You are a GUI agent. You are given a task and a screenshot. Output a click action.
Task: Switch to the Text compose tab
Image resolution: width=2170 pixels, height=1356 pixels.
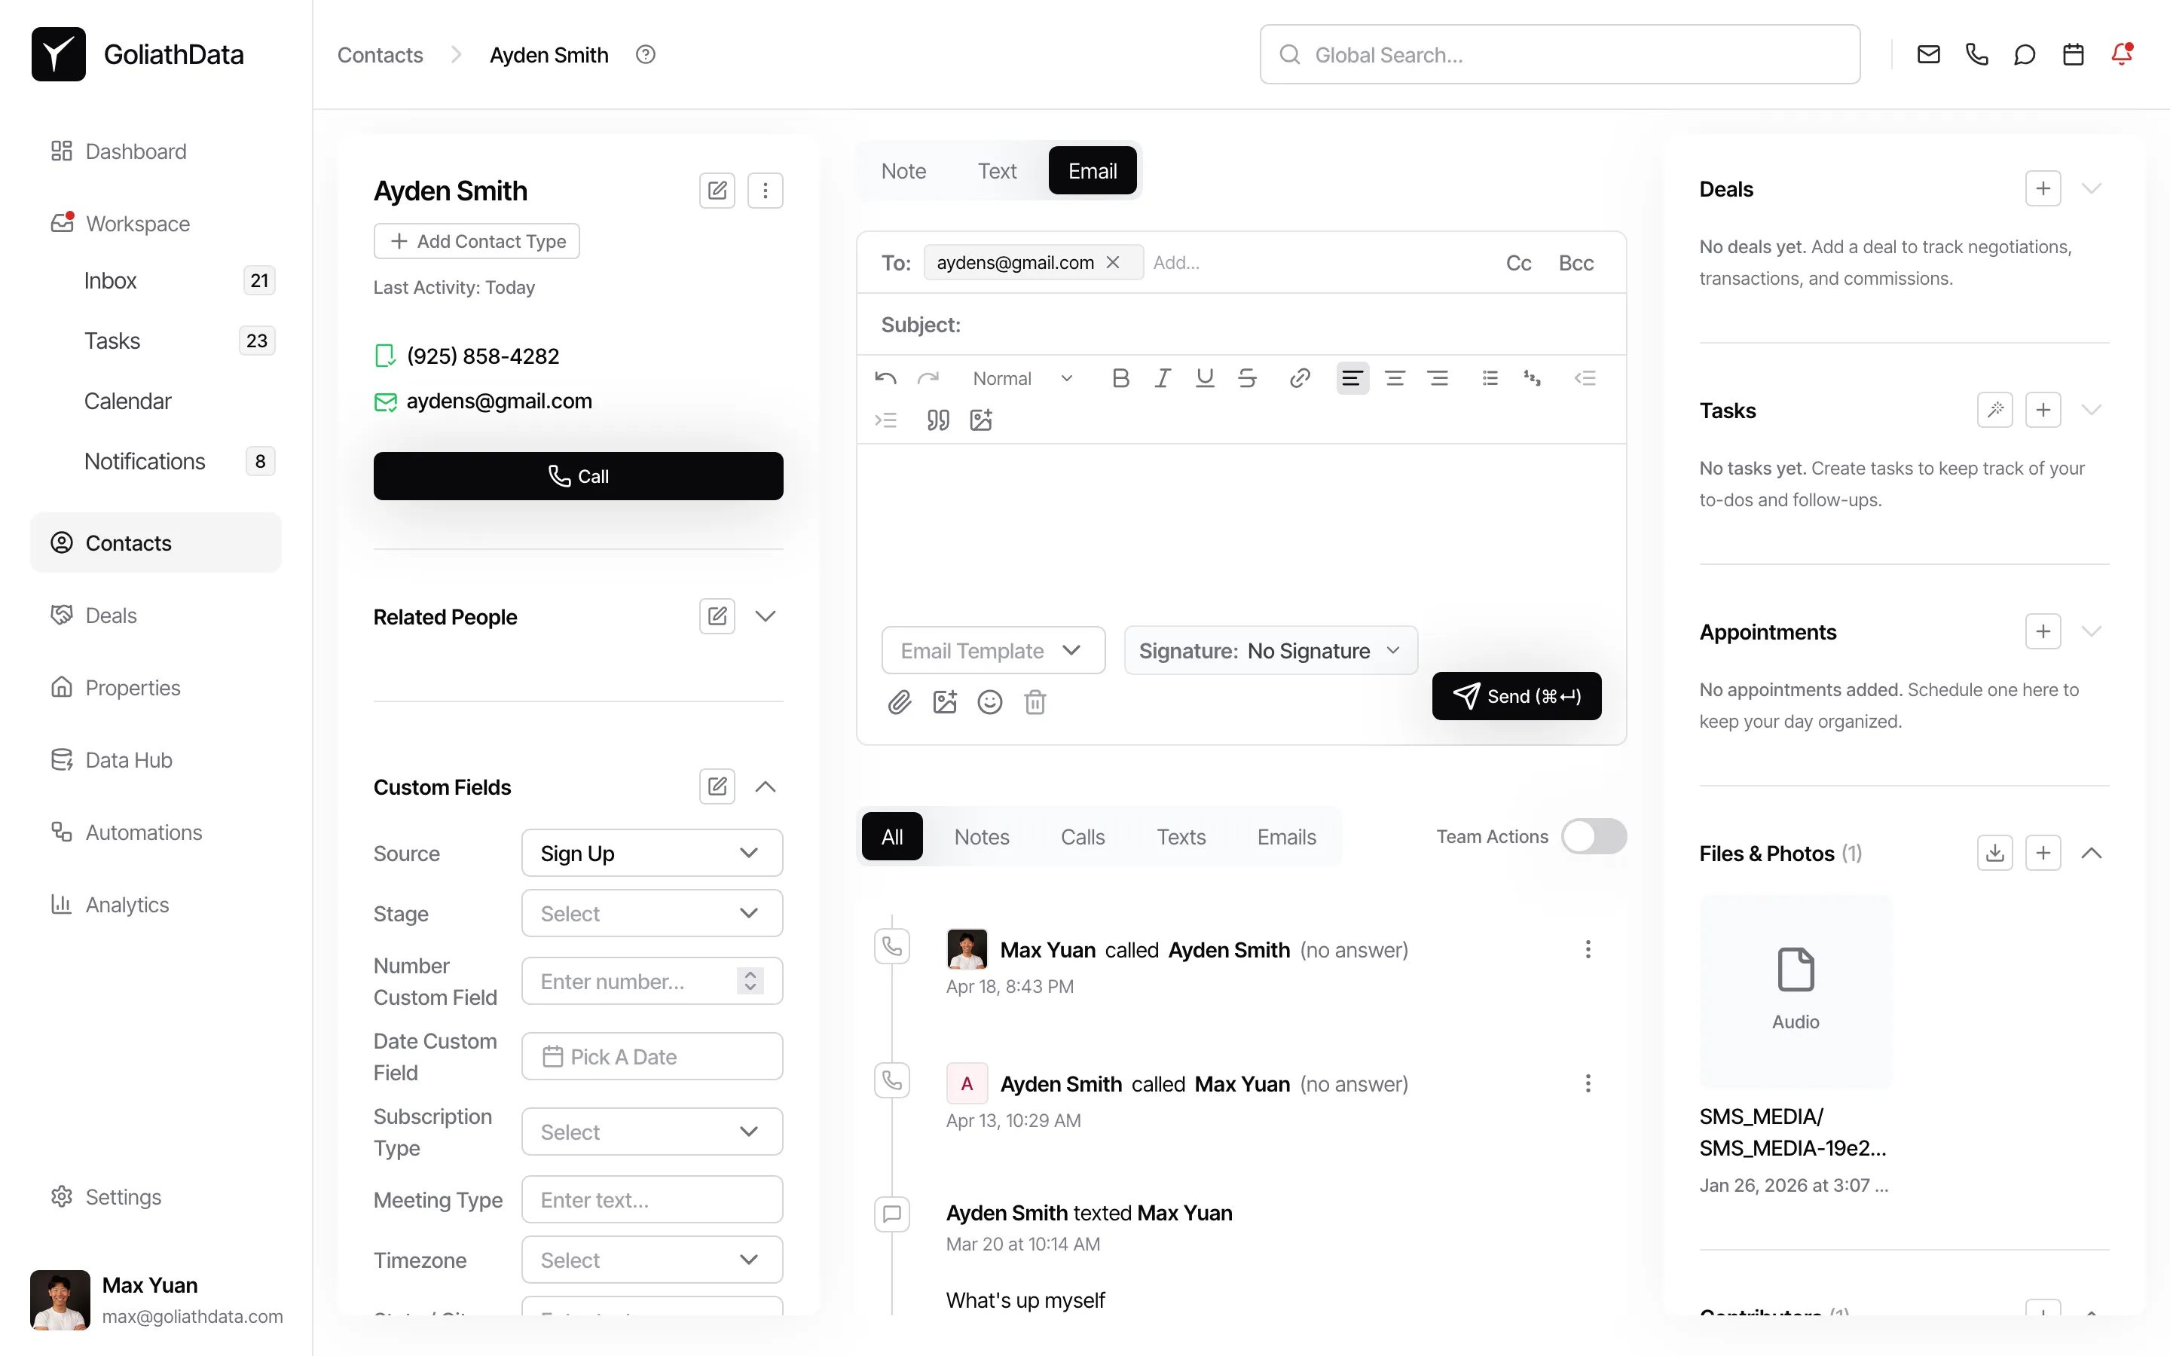tap(997, 170)
